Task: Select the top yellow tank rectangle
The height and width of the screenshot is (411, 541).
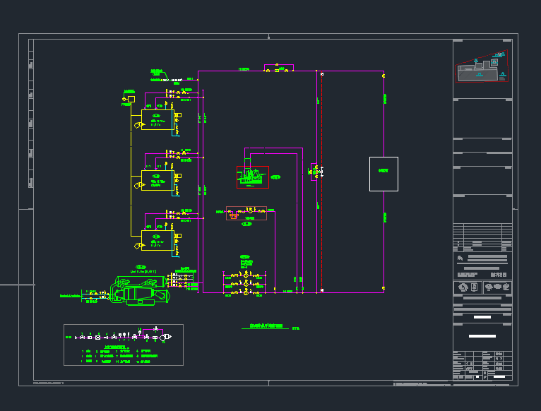Action: point(157,120)
